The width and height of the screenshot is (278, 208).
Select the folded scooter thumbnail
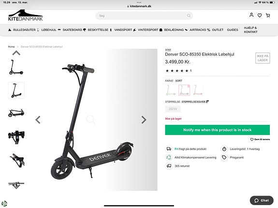click(16, 113)
